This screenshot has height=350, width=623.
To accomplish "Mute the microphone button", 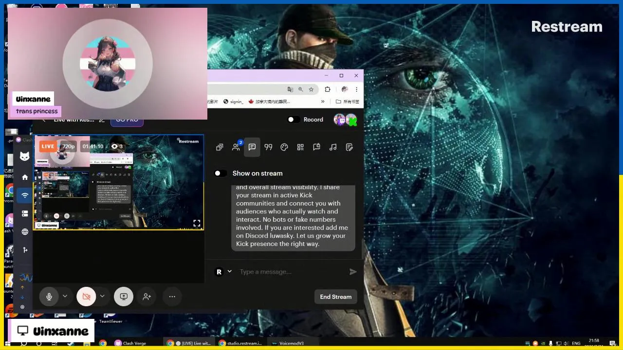I will [x=49, y=297].
